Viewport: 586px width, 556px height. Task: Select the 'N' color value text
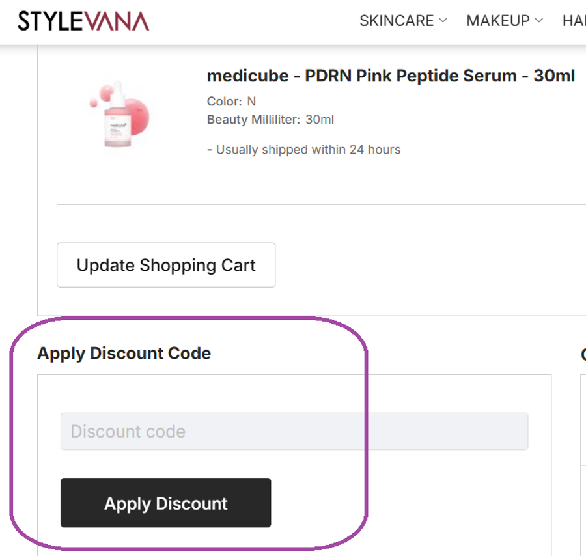[251, 102]
